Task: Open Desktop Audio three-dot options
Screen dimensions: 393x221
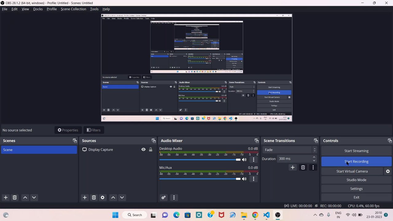Action: (x=253, y=160)
